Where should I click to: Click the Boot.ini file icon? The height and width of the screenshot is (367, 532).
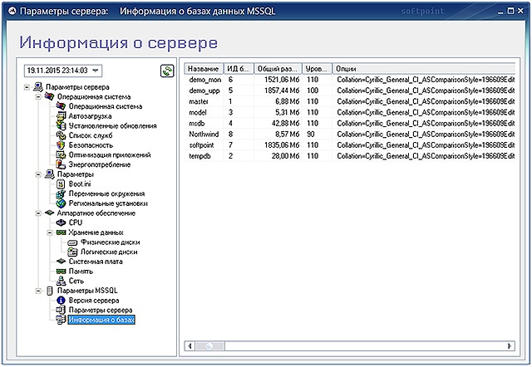[x=61, y=184]
